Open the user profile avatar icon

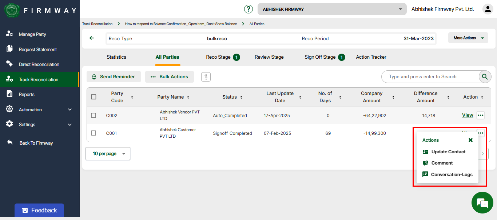tap(488, 9)
